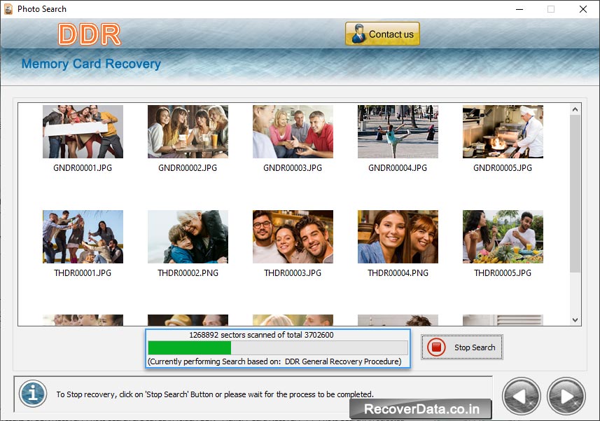Go back with the left arrow button
The height and width of the screenshot is (421, 600).
[521, 396]
